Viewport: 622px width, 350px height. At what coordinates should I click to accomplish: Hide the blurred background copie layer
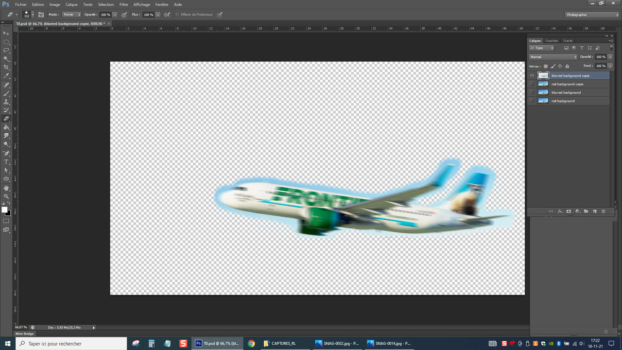tap(532, 75)
